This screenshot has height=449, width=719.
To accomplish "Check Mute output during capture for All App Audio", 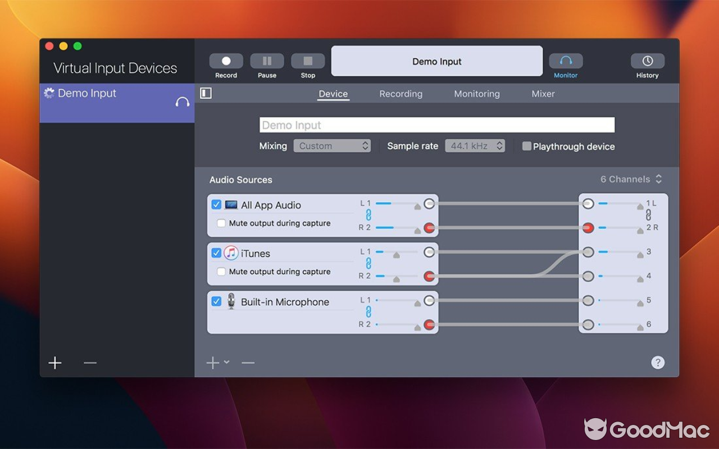I will coord(221,223).
